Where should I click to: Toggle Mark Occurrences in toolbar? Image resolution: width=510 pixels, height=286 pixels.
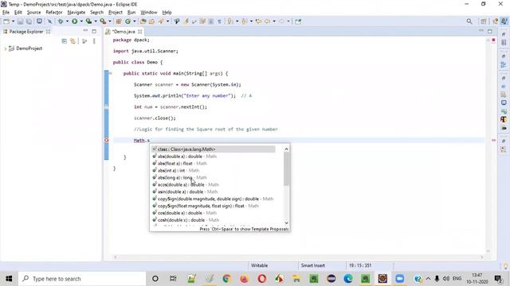click(x=186, y=21)
